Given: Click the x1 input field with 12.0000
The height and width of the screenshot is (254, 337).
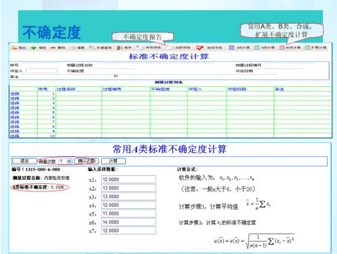Looking at the screenshot, I should (x=129, y=179).
